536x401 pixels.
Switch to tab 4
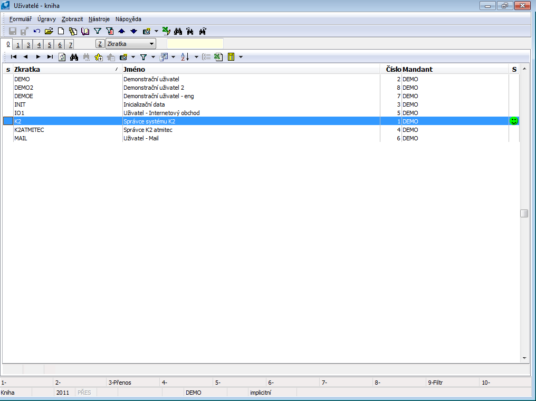(x=39, y=45)
